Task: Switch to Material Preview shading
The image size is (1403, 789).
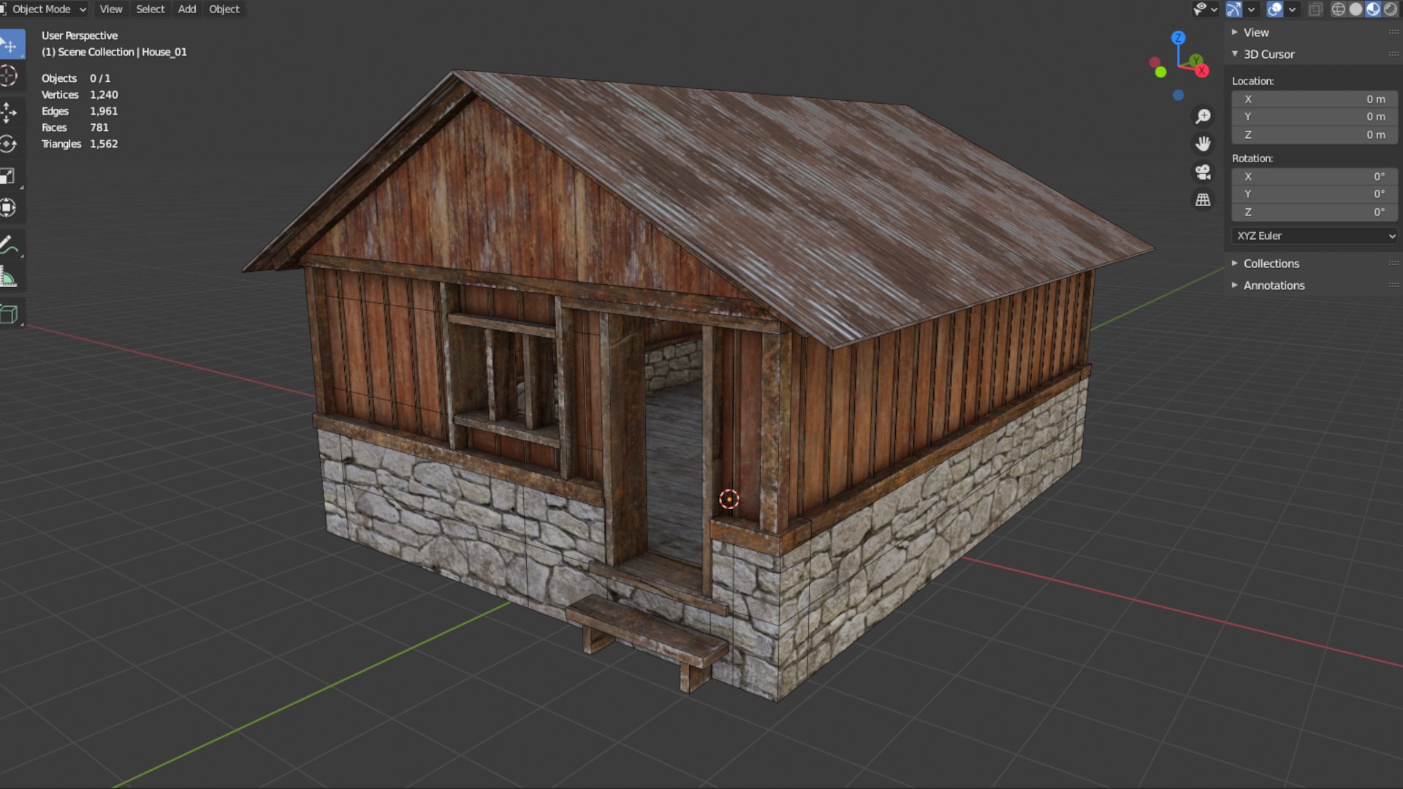Action: (x=1373, y=9)
